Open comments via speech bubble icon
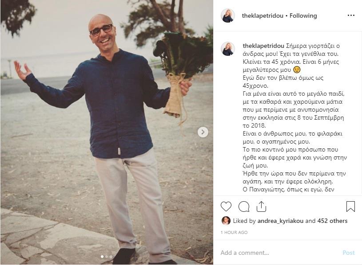The height and width of the screenshot is (265, 362). pos(244,207)
